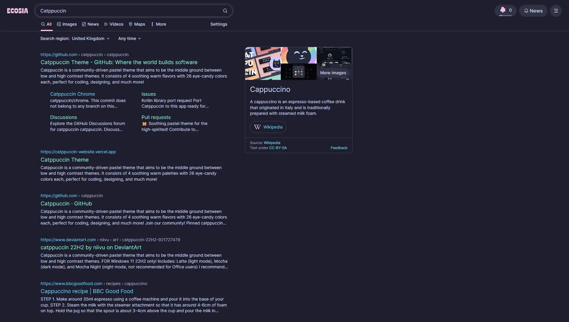Screen dimensions: 569x322
Task: Switch to the Videos tab
Action: click(114, 24)
